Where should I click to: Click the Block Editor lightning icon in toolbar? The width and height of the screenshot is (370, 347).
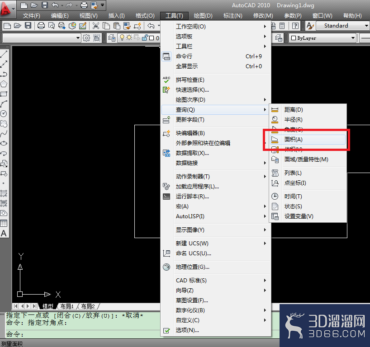[x=138, y=25]
